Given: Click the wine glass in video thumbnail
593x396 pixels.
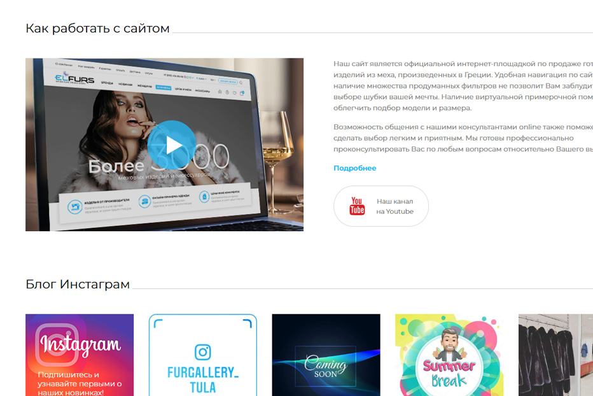Looking at the screenshot, I should 278,160.
